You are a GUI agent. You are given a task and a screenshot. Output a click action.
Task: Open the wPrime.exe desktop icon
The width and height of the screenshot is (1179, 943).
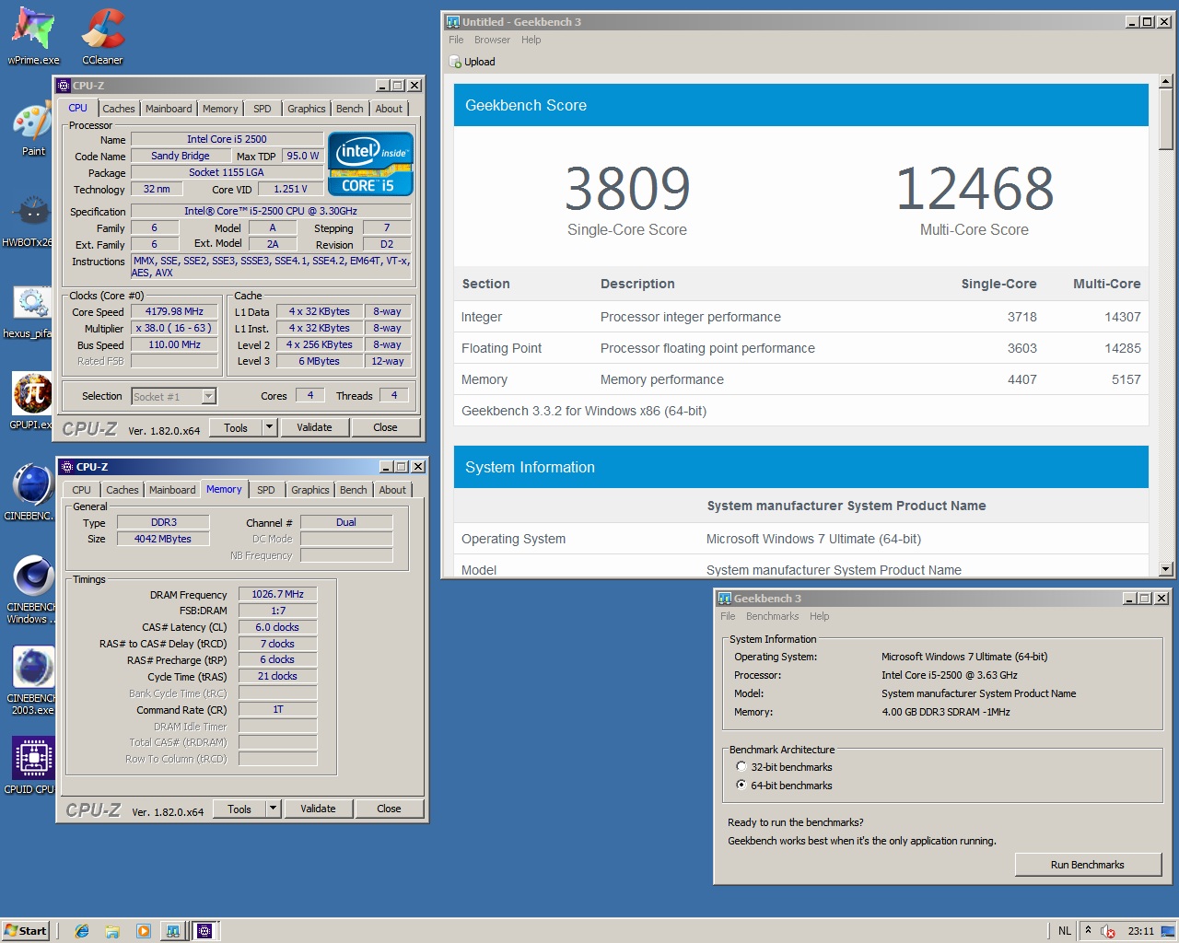33,35
